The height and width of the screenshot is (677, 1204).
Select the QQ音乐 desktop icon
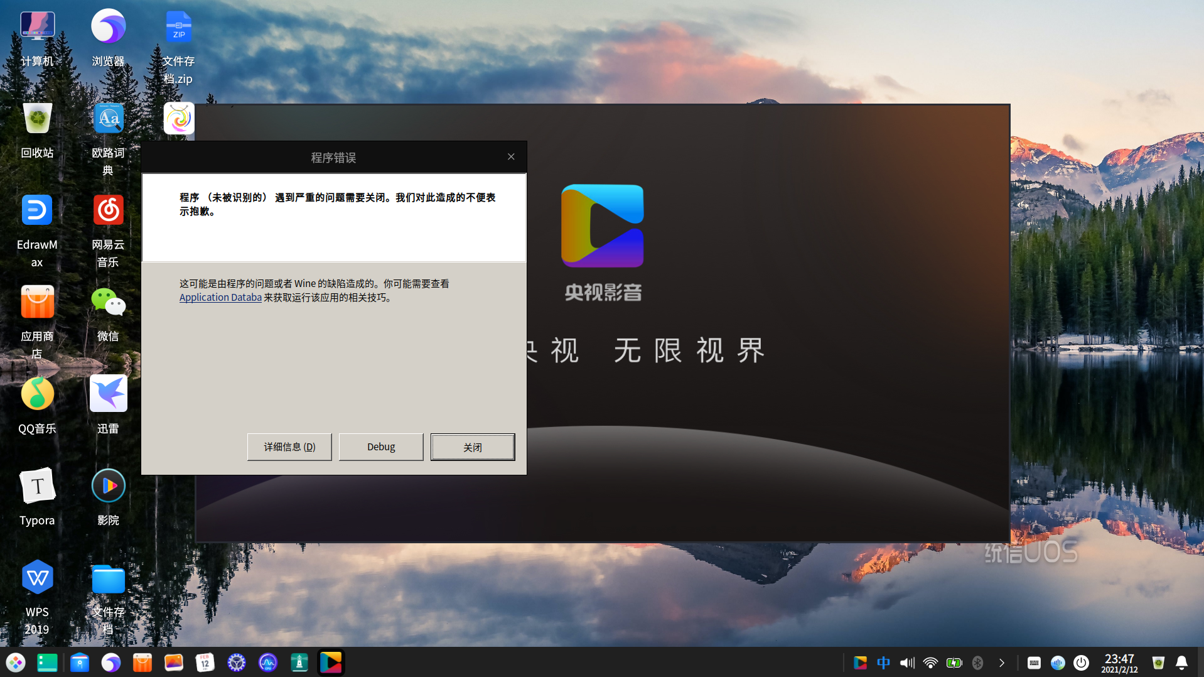[x=37, y=405]
